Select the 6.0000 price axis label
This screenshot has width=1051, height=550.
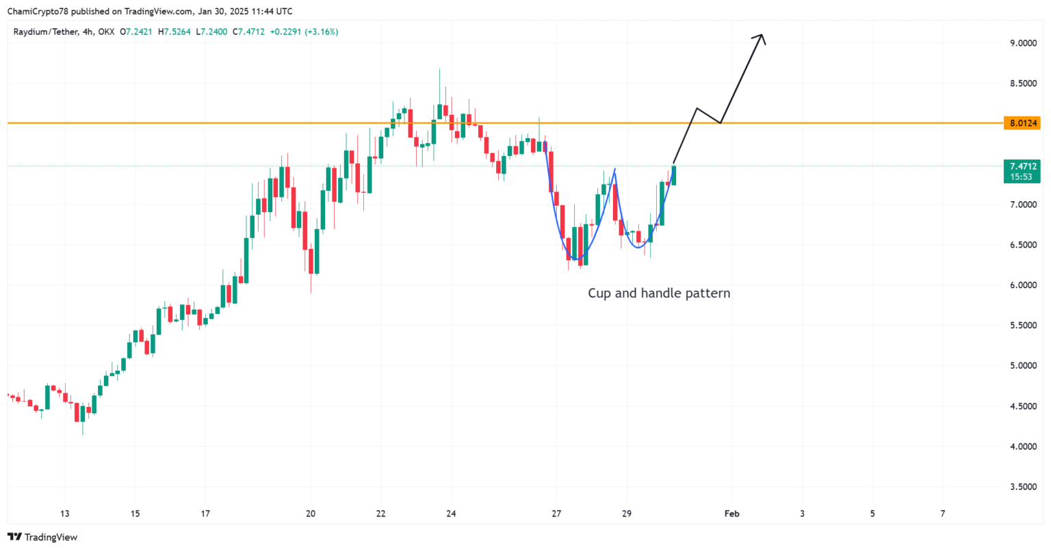1023,285
